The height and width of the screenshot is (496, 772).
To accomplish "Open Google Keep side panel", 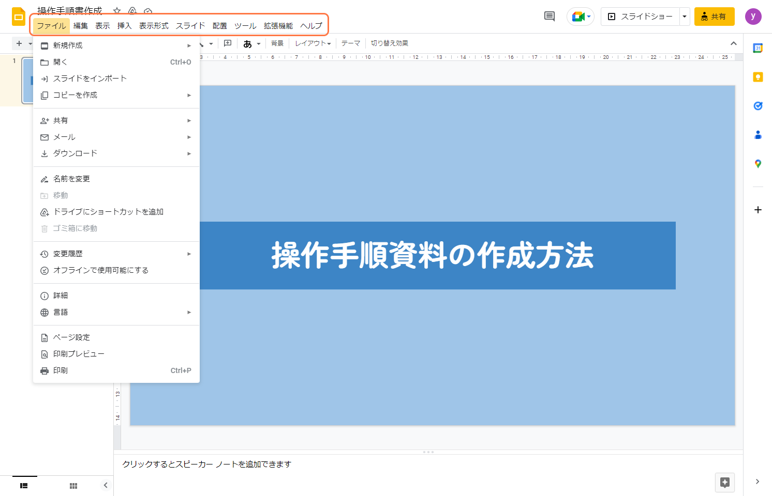I will pos(758,77).
